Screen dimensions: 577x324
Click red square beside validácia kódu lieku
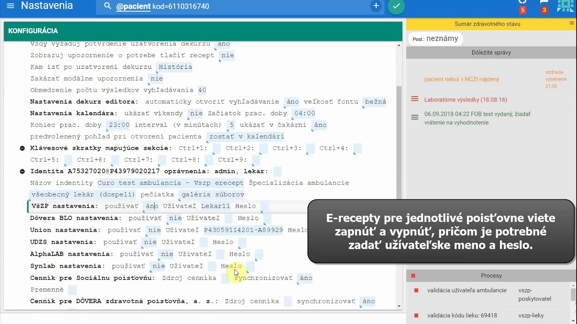pyautogui.click(x=416, y=316)
